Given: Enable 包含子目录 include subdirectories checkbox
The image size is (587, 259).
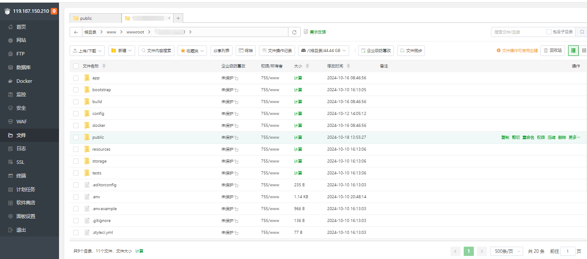Looking at the screenshot, I should (x=549, y=32).
